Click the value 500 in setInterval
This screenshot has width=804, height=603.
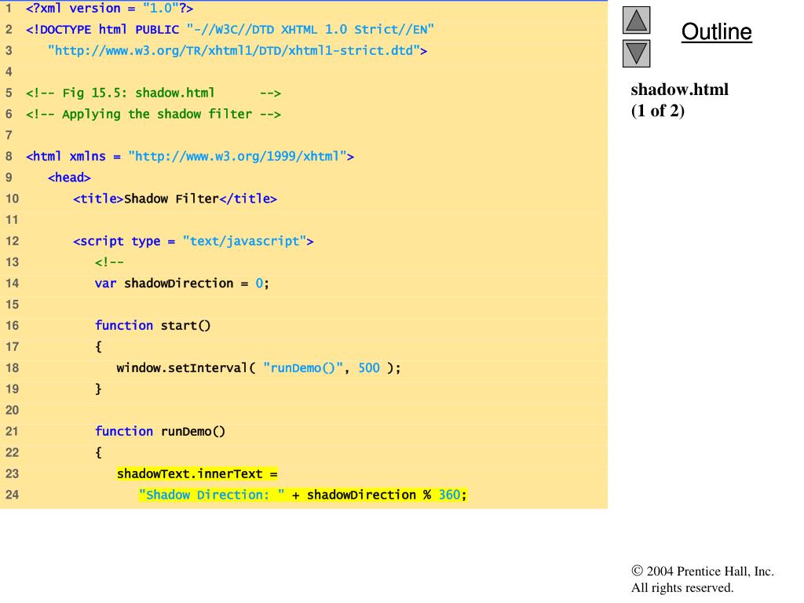[x=369, y=368]
